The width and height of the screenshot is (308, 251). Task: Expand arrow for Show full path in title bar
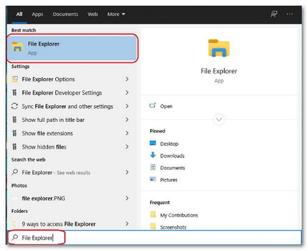click(127, 120)
